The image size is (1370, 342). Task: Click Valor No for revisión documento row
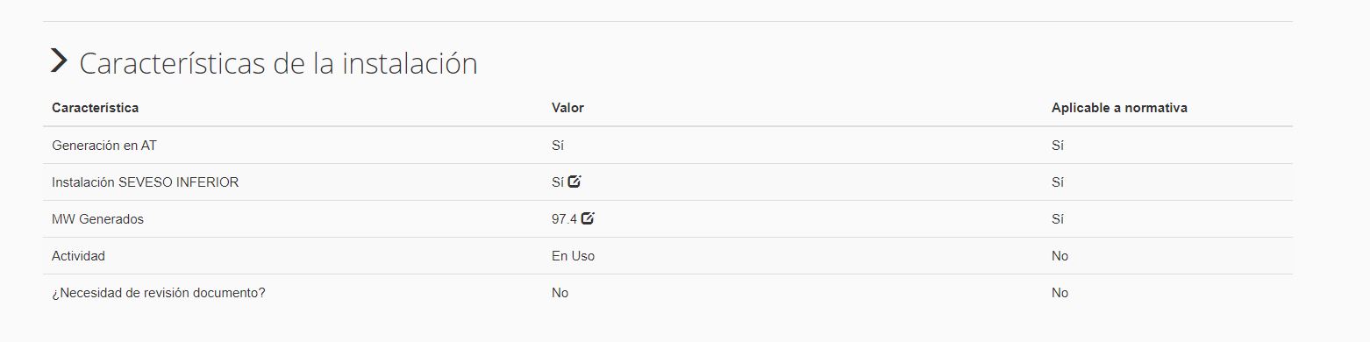coord(560,293)
